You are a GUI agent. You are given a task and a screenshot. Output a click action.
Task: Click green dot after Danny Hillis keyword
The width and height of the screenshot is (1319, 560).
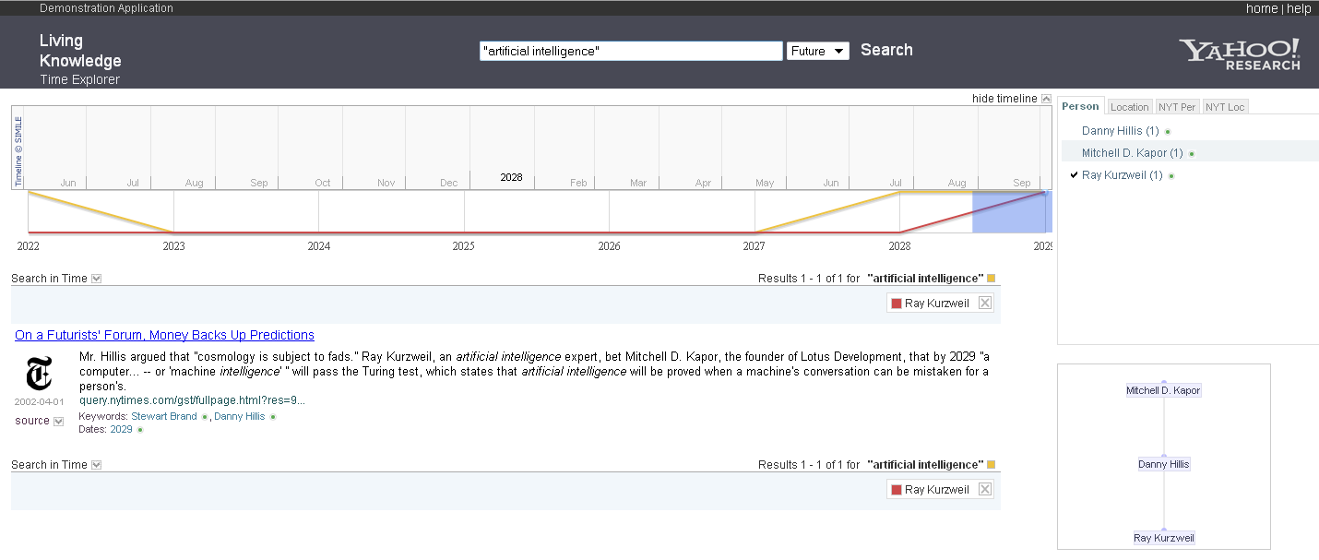point(273,417)
